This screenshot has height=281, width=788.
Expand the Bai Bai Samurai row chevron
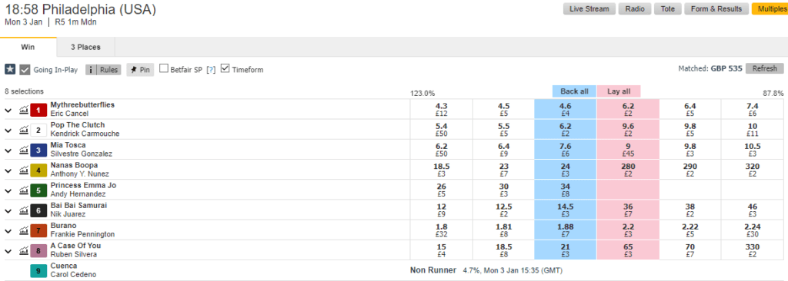click(x=8, y=210)
